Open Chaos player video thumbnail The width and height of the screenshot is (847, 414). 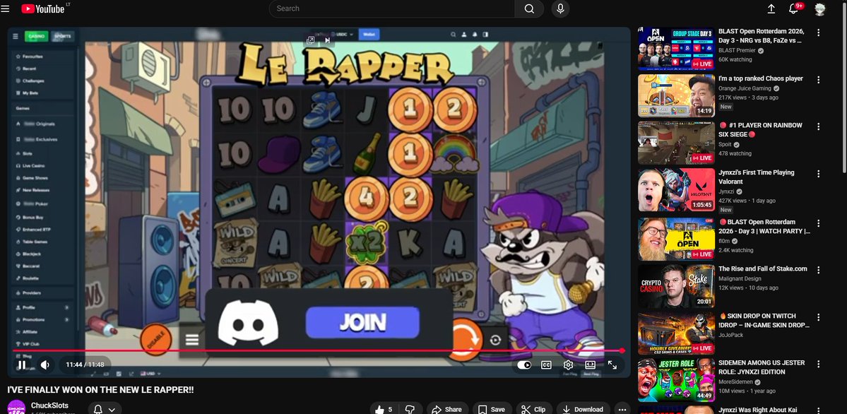(x=676, y=95)
